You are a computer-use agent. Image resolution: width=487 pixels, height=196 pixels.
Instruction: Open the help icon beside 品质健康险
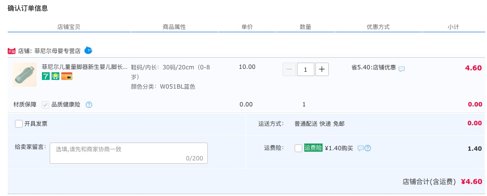(89, 105)
